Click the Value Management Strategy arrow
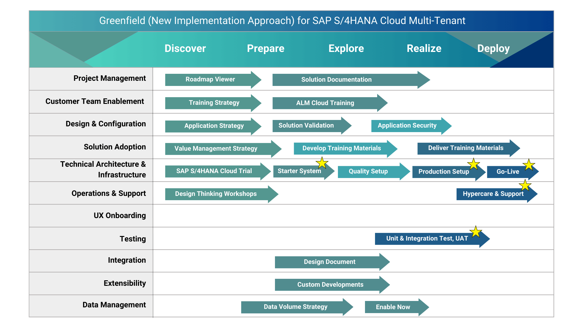This screenshot has height=328, width=584. click(223, 149)
